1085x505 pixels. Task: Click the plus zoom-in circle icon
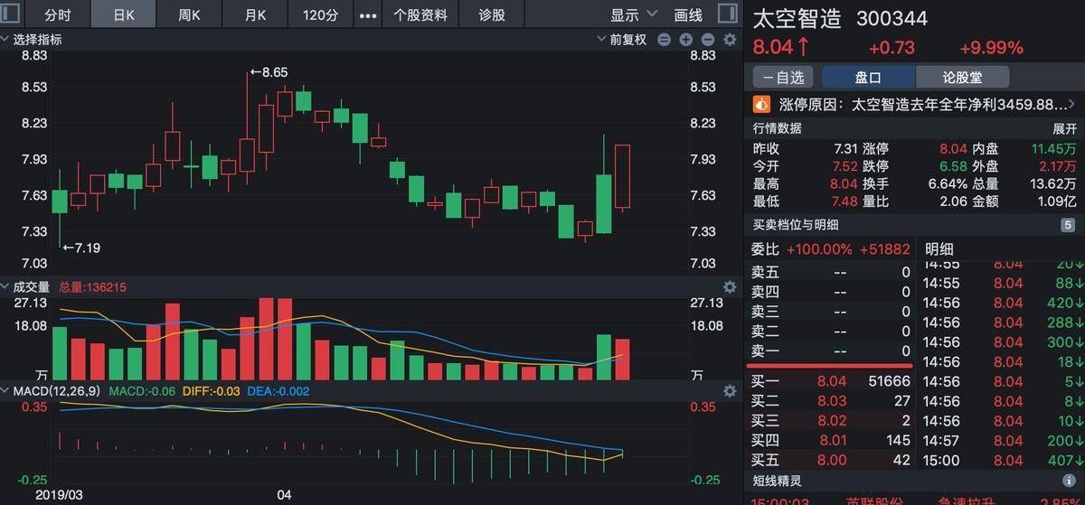(x=686, y=40)
